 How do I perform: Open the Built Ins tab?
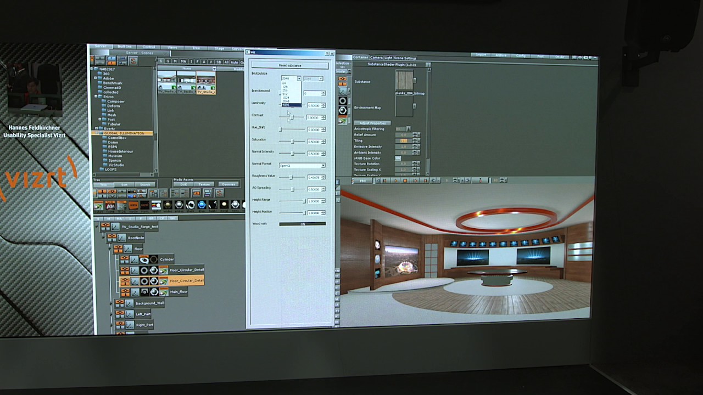pos(125,47)
